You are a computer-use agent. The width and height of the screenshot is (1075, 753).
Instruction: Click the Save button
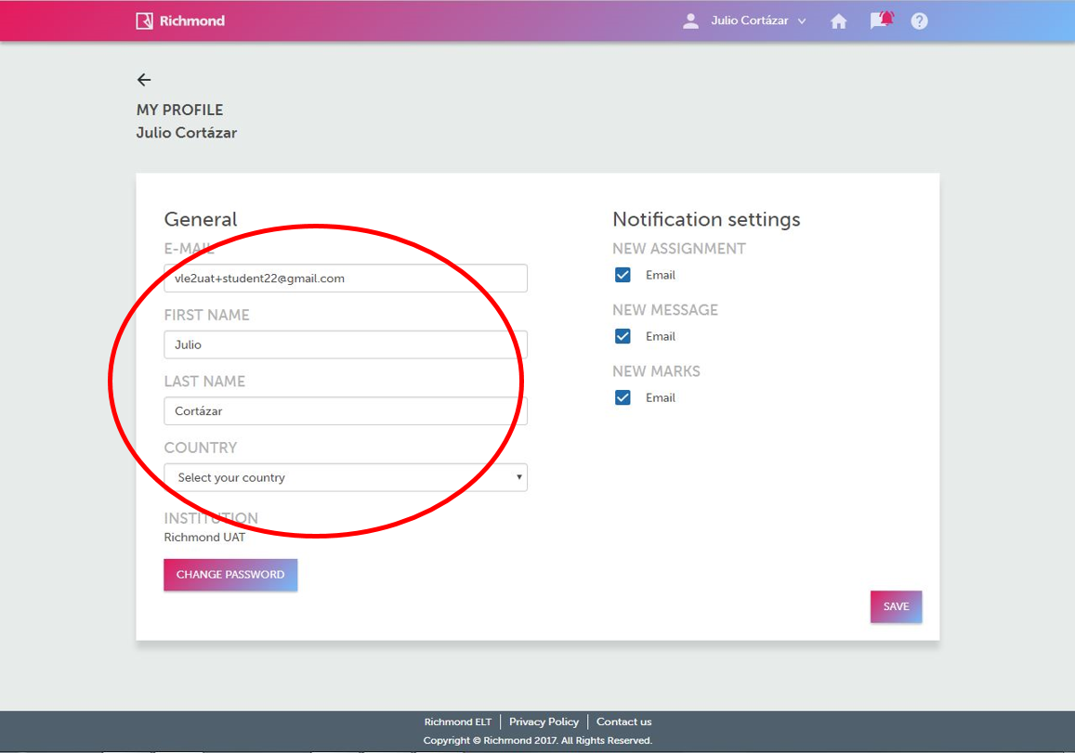tap(896, 606)
